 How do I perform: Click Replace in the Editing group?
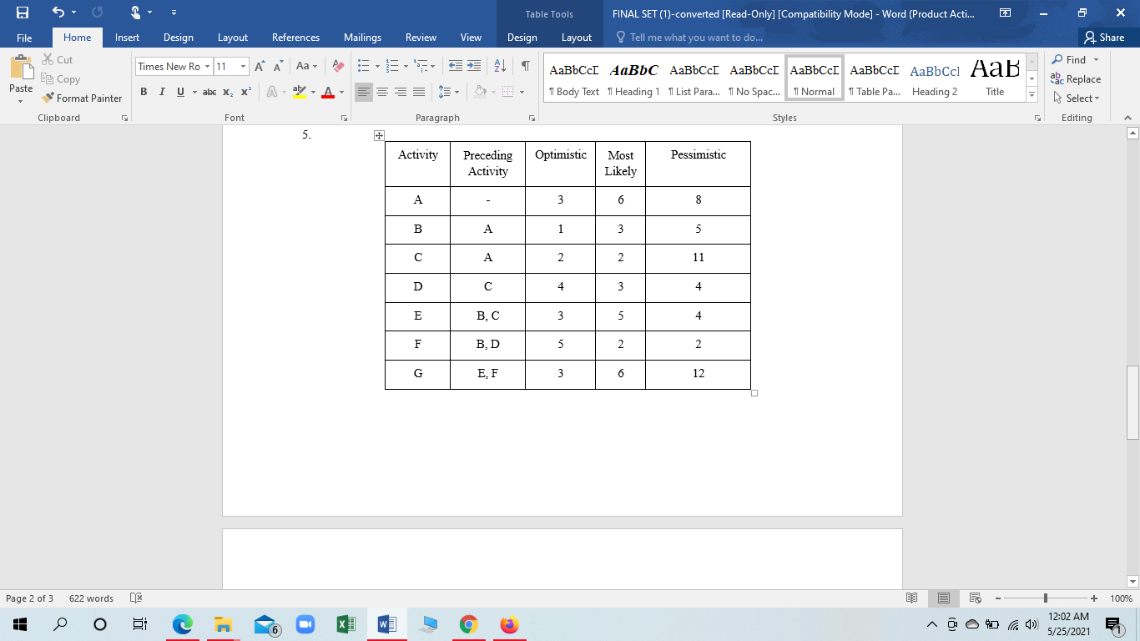point(1077,78)
